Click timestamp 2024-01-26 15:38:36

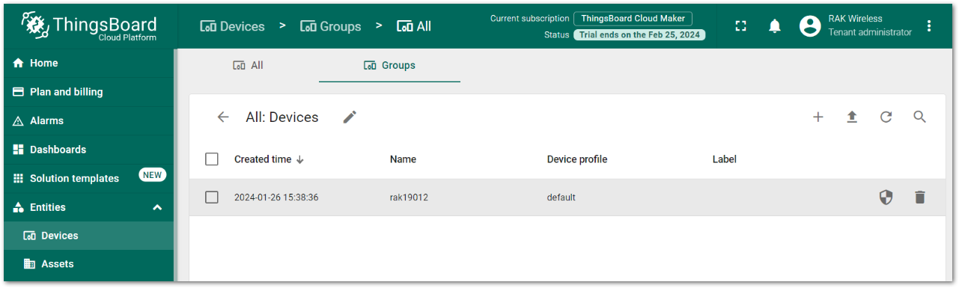click(276, 197)
